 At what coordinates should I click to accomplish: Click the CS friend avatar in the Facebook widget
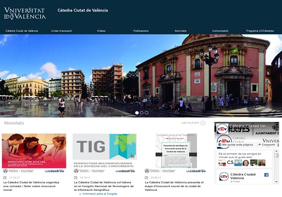point(230,163)
